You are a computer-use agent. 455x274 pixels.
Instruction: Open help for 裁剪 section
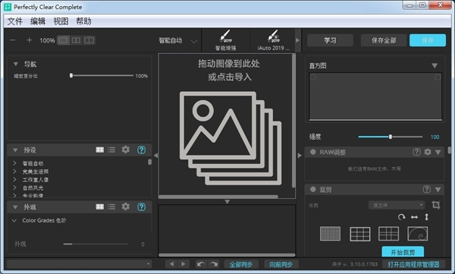[426, 190]
